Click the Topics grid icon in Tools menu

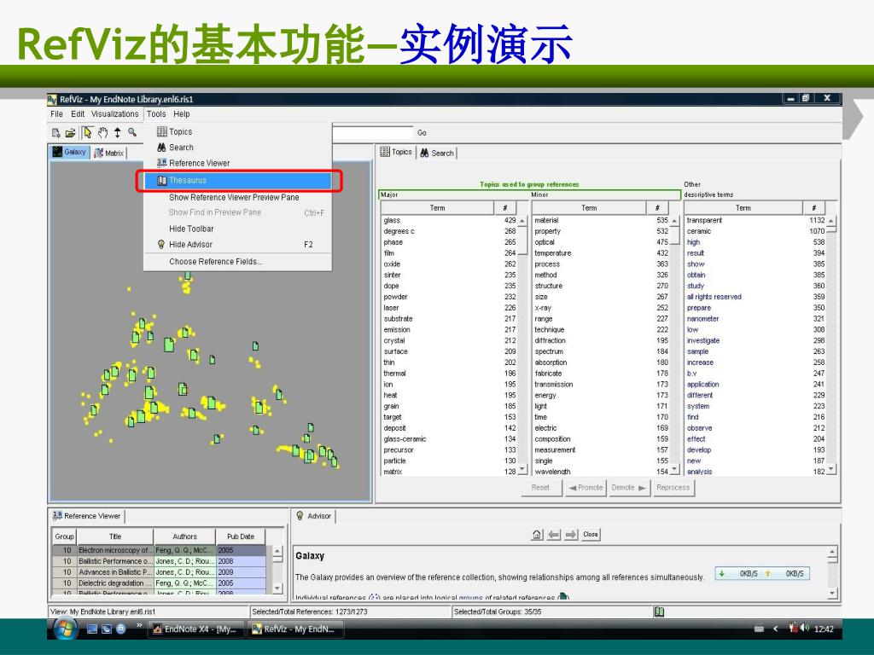pos(161,131)
